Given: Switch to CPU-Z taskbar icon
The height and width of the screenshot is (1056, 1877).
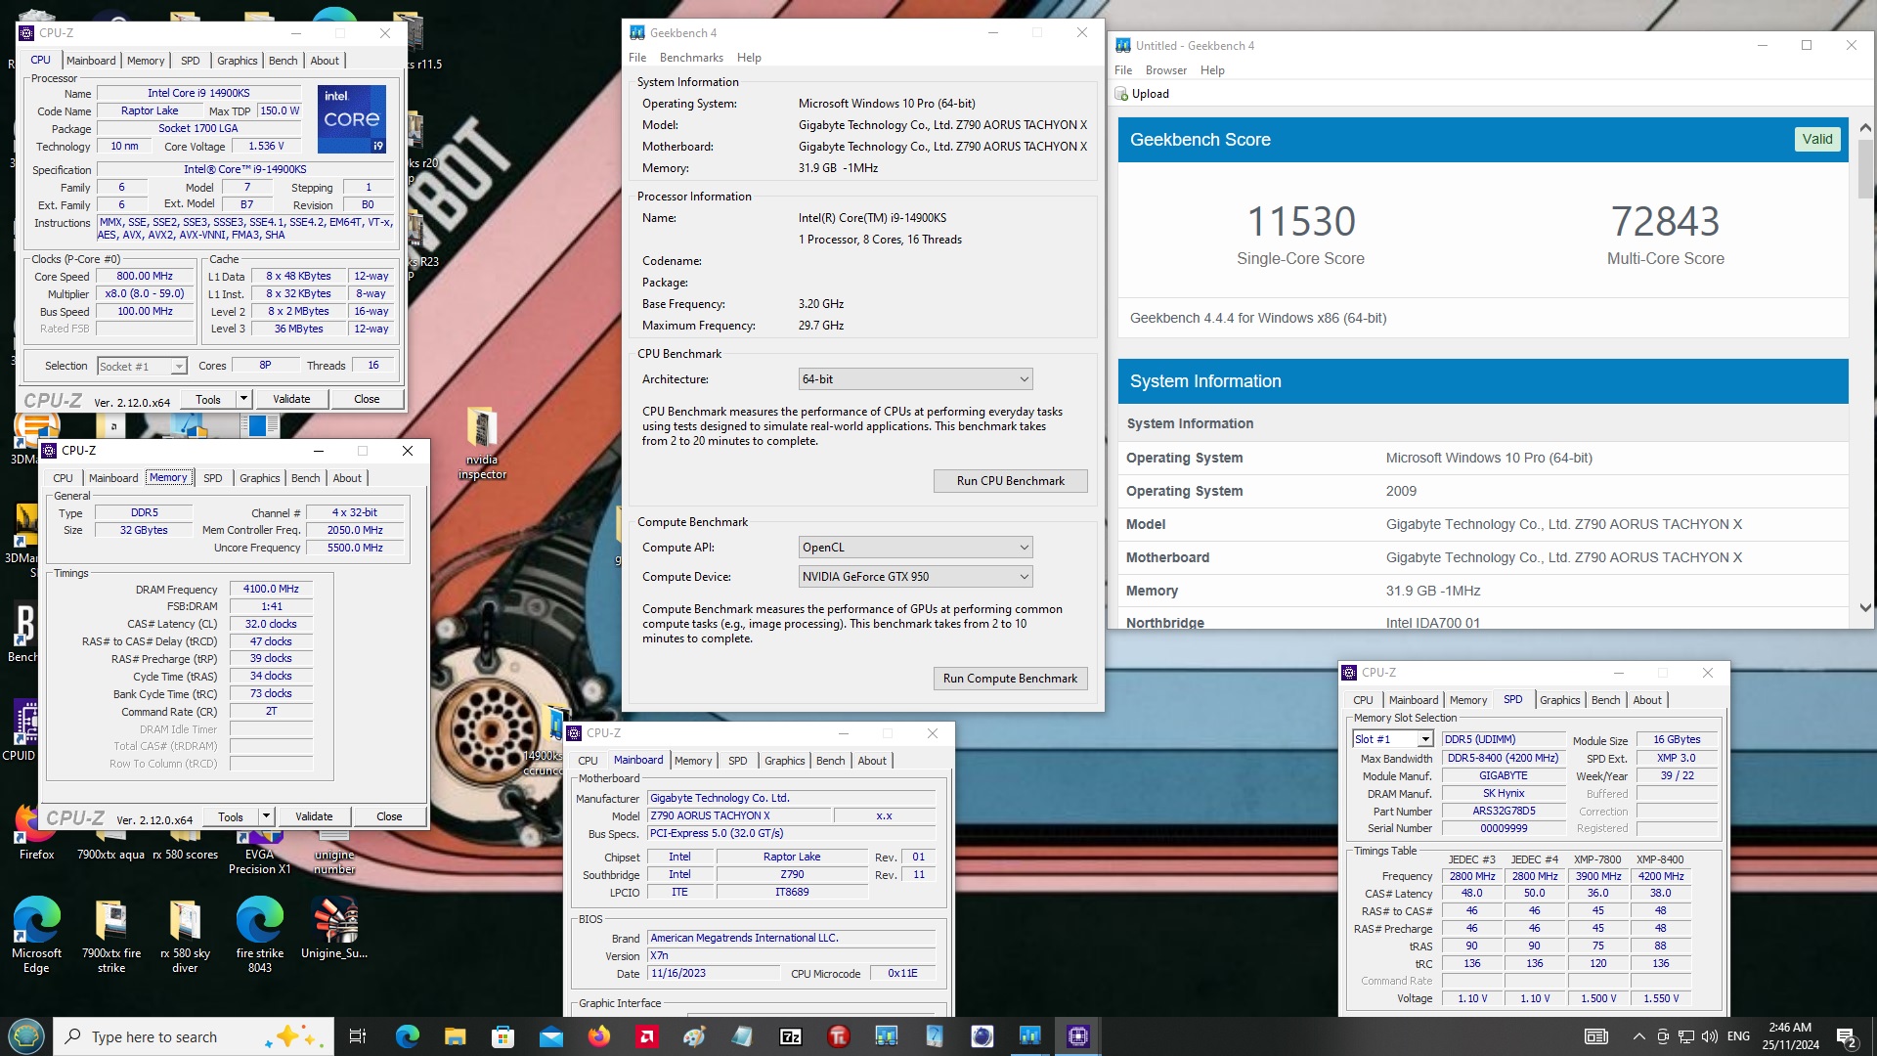Looking at the screenshot, I should click(x=1077, y=1036).
